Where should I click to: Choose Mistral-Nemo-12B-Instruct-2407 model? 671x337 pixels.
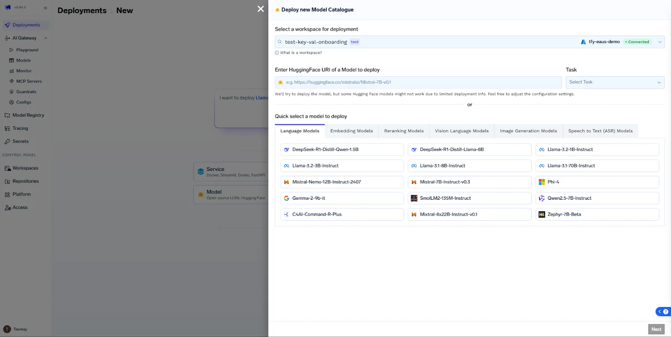(x=342, y=182)
